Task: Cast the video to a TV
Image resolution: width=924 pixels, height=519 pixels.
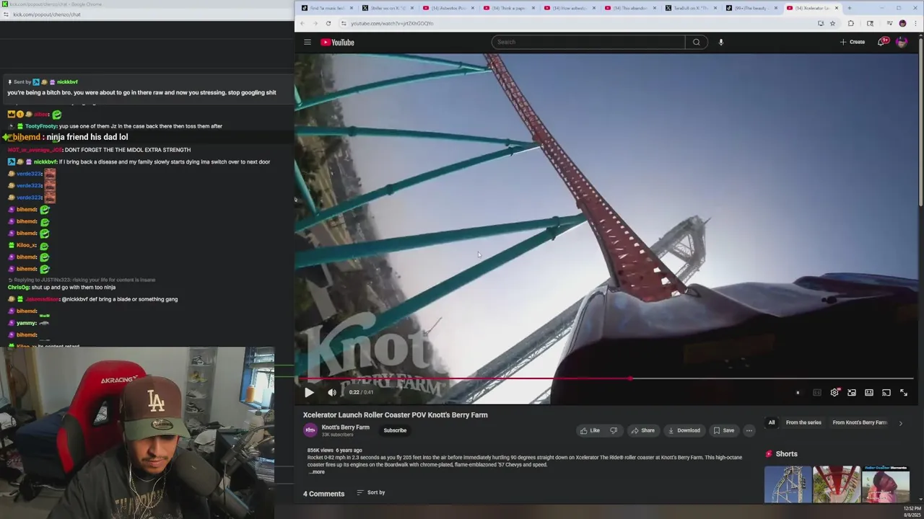Action: (886, 393)
